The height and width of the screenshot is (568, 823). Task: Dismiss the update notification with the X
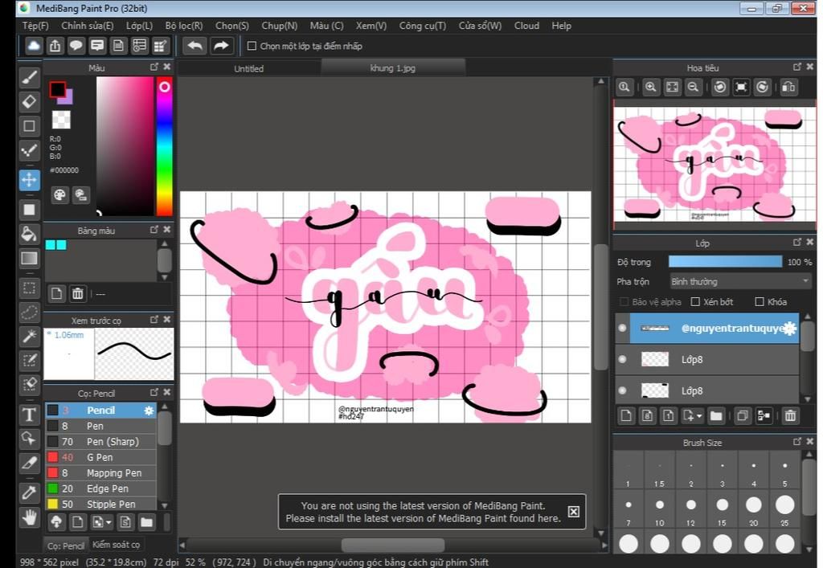coord(574,512)
